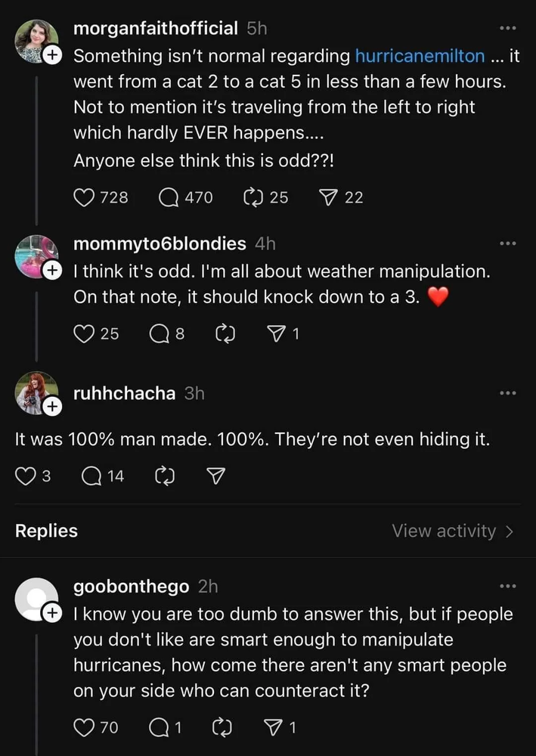Image resolution: width=536 pixels, height=756 pixels.
Task: Tap the repost icon on goobonthego's reply
Action: click(222, 727)
